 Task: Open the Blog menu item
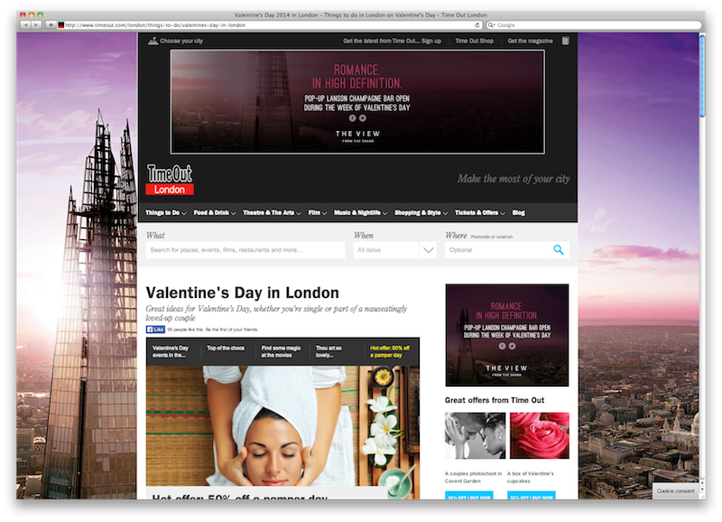coord(518,212)
